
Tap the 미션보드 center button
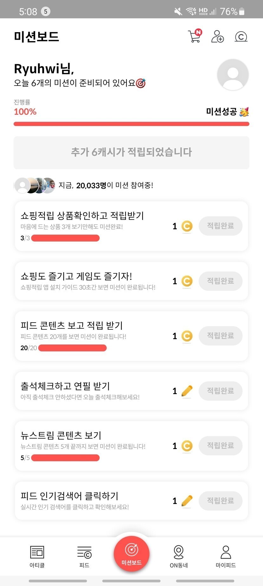[131, 554]
